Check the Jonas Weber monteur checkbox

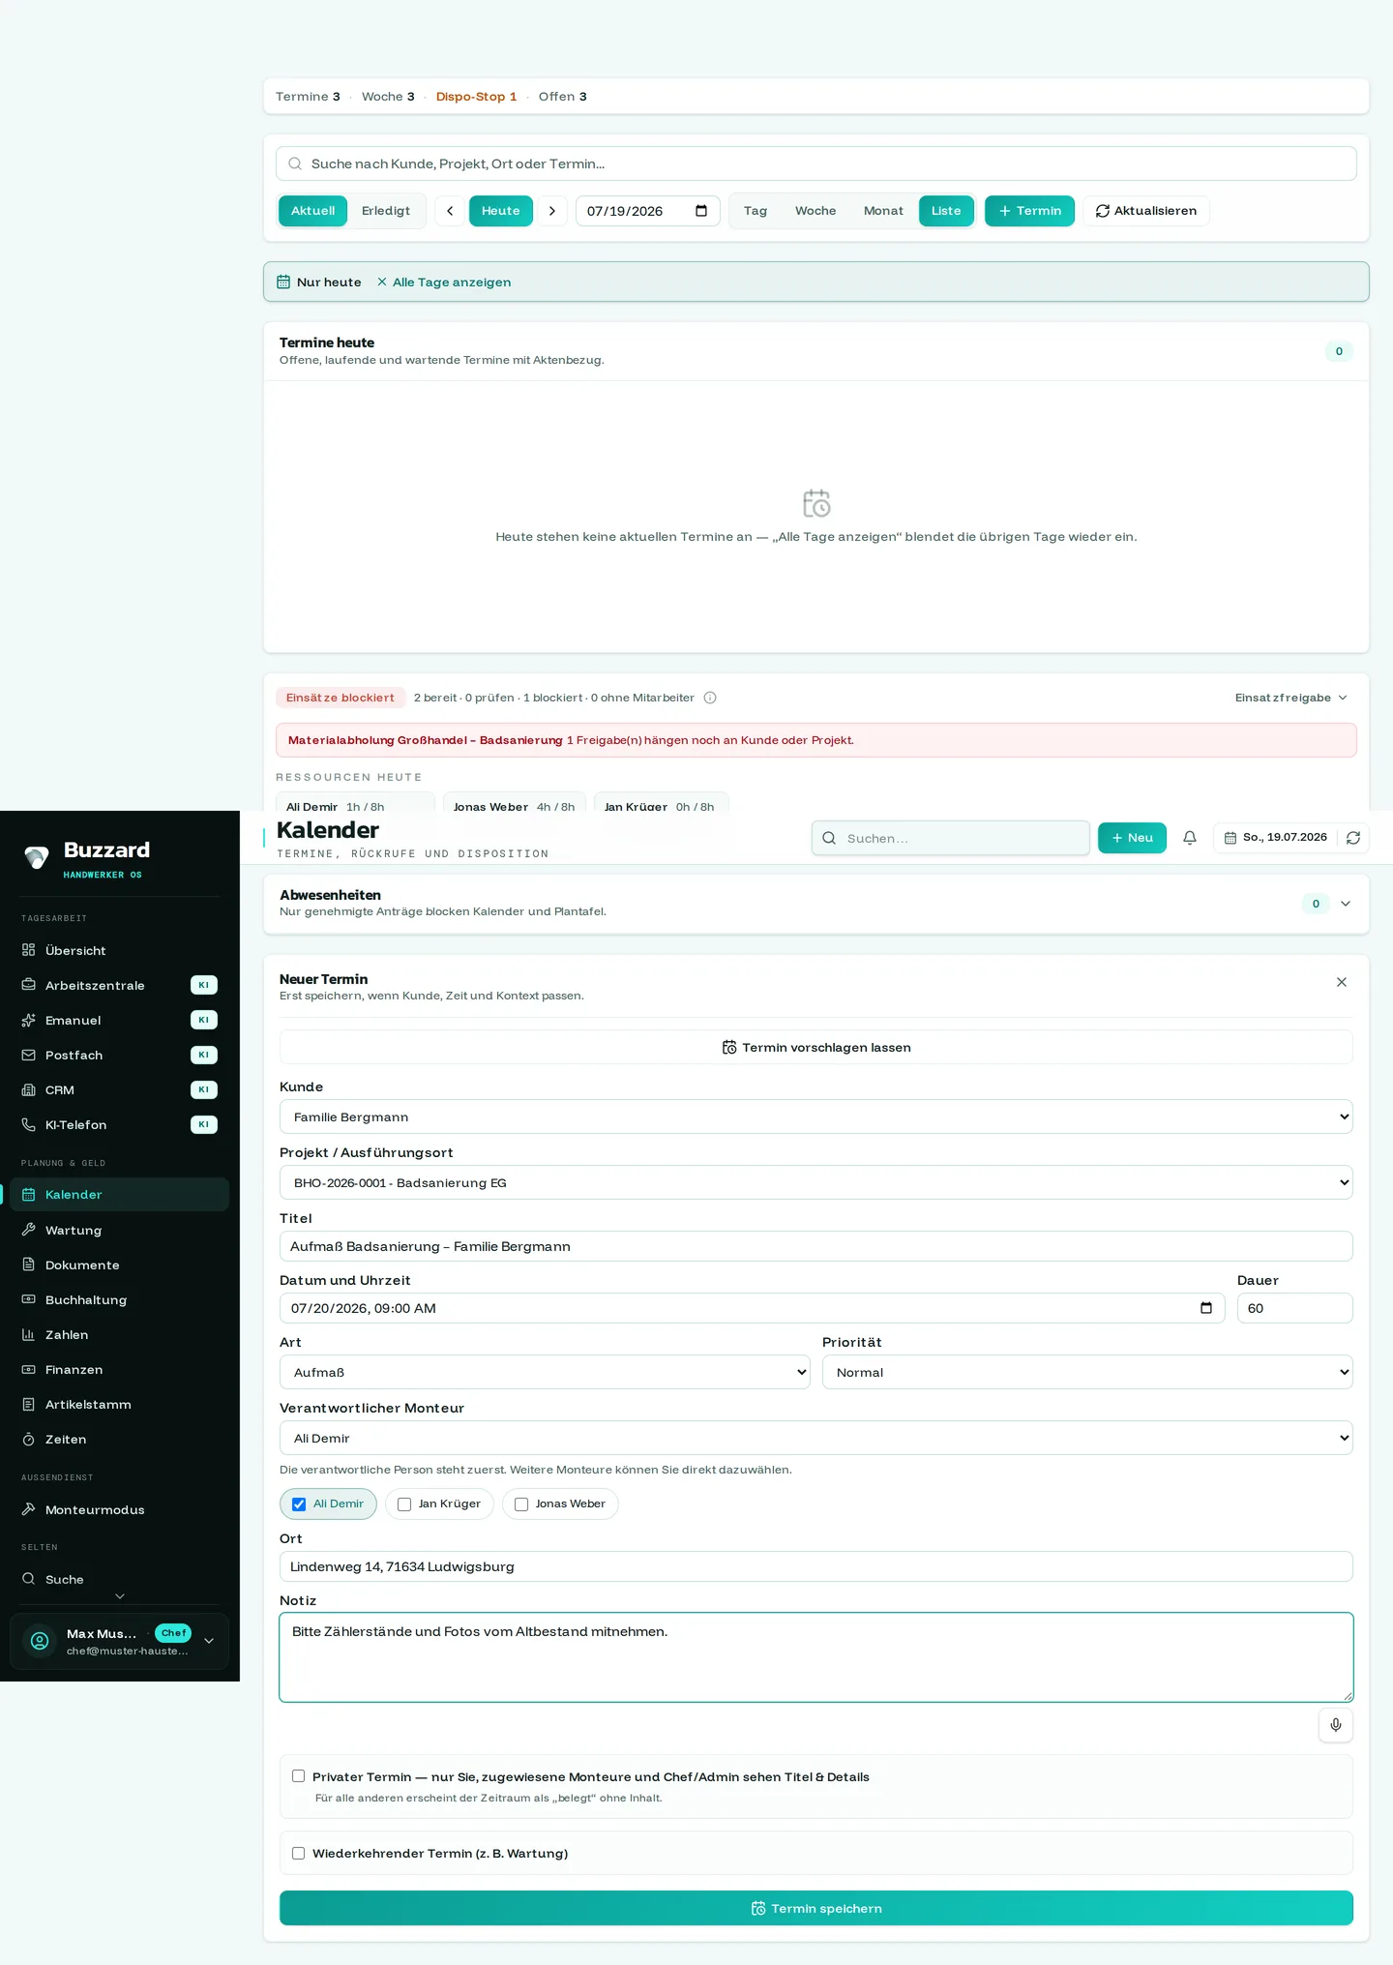pyautogui.click(x=521, y=1504)
